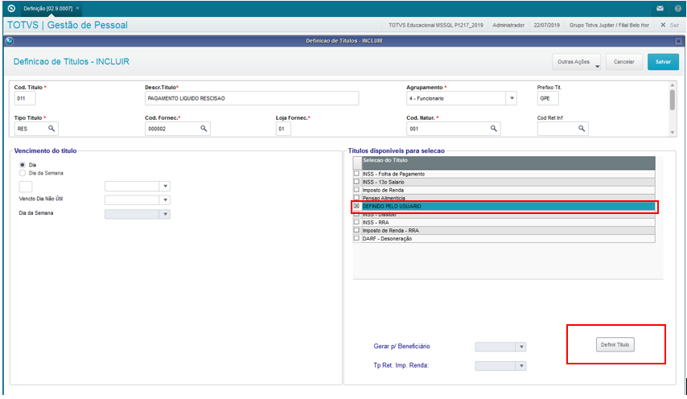The image size is (687, 399).
Task: Focus the Cod. Titulo field
Action: coord(25,98)
